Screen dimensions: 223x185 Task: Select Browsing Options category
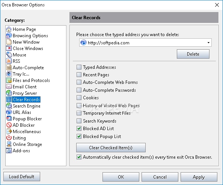tap(30, 36)
